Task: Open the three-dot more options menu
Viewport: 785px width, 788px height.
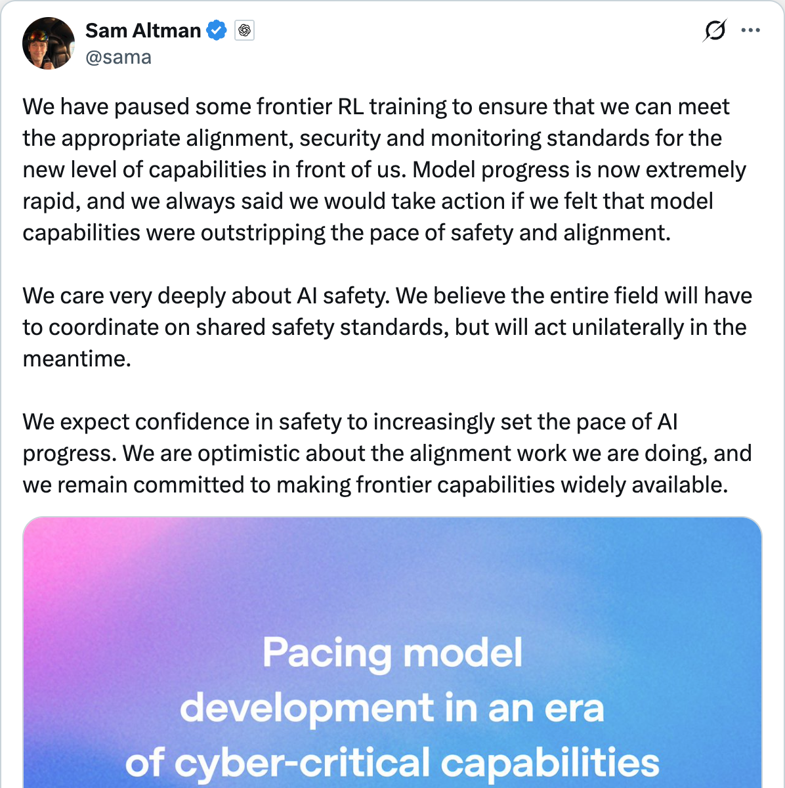Action: tap(750, 30)
